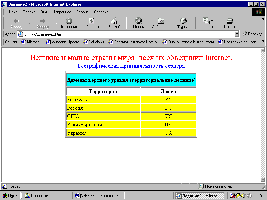The width and height of the screenshot is (267, 200).
Task: Click the vertical scrollbar down arrow
Action: click(x=263, y=180)
